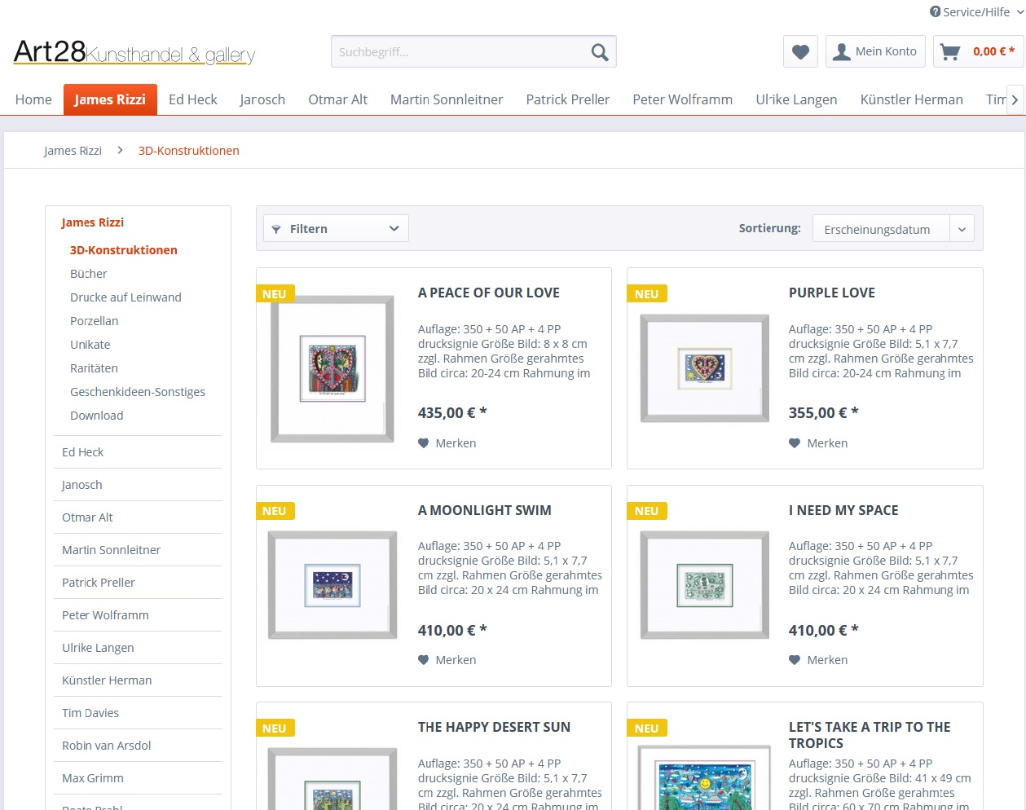The image size is (1026, 810).
Task: Open PURPLE LOVE product title
Action: (x=832, y=293)
